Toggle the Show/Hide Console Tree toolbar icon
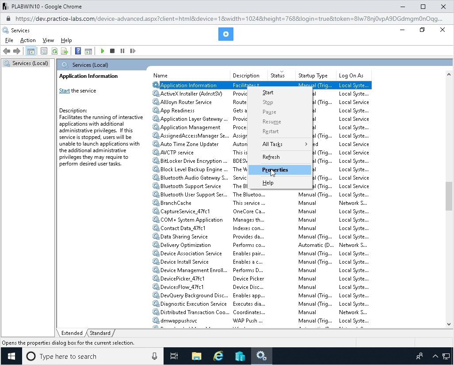Viewport: 454px width, 365px height. (x=31, y=51)
